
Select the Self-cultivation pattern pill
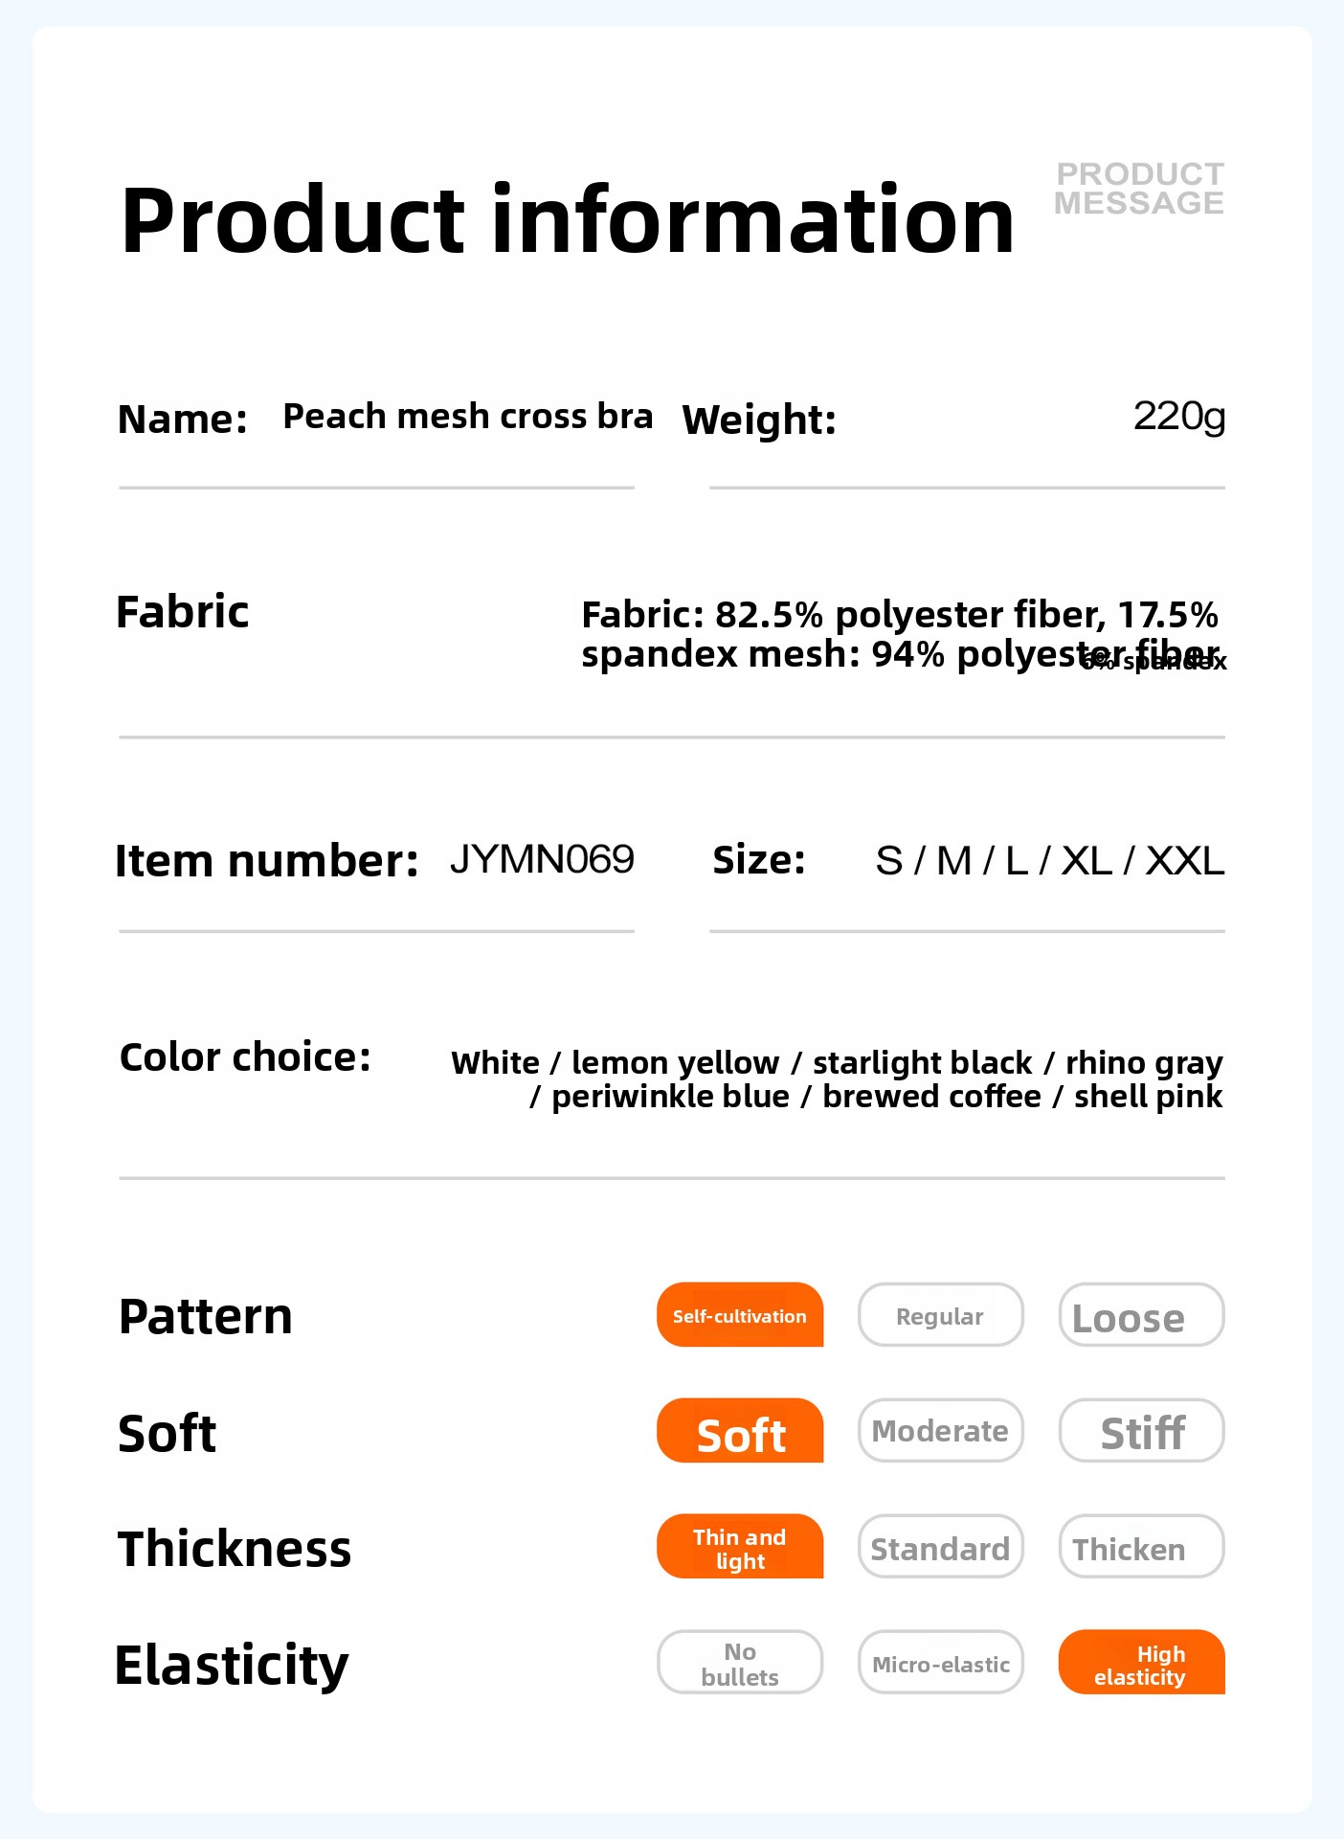740,1314
